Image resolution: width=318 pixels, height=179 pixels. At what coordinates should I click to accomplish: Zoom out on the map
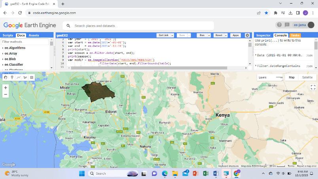(6, 94)
